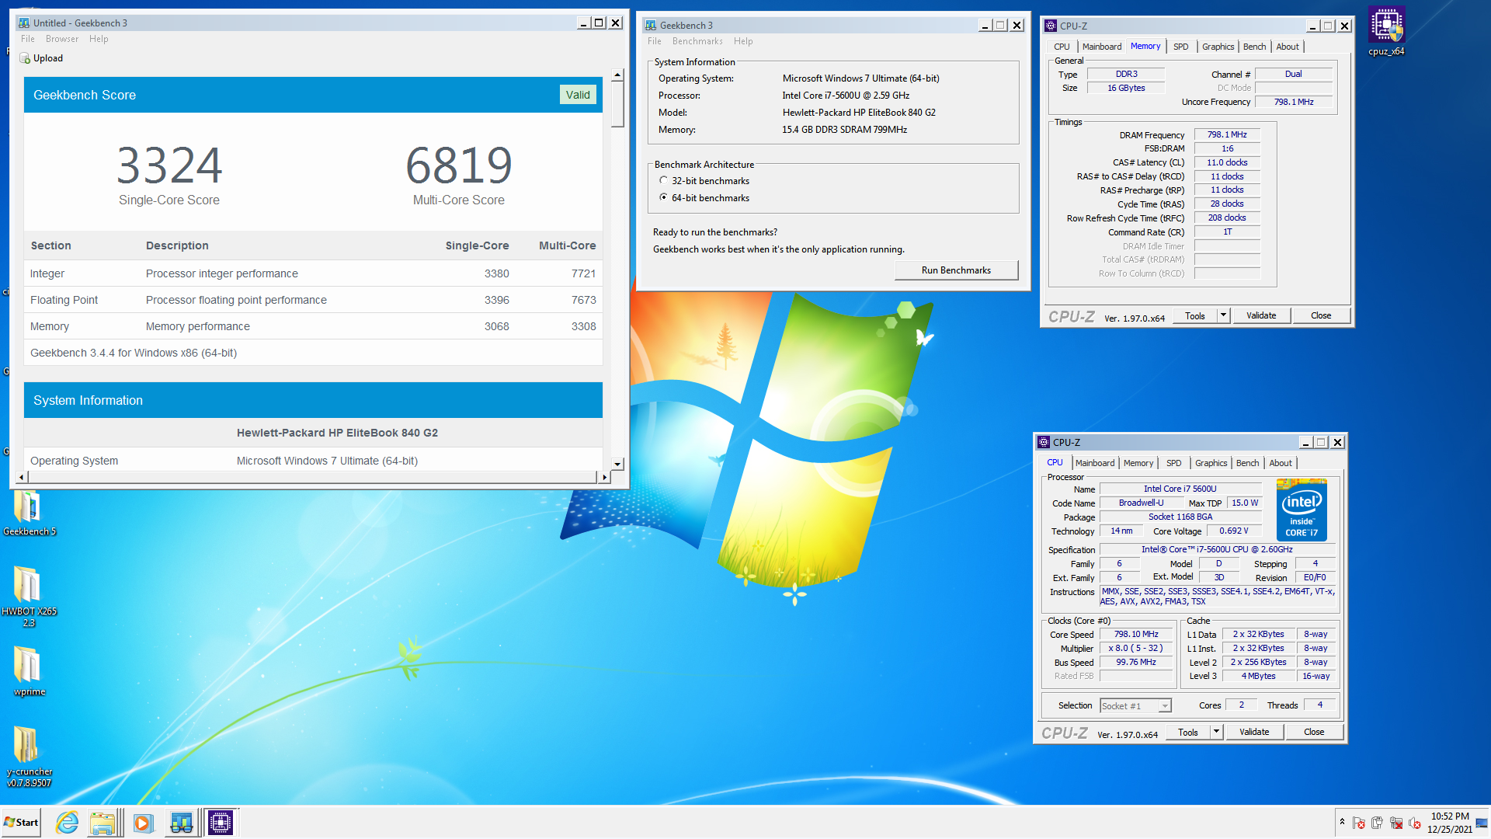Click the network tray icon with red X
The height and width of the screenshot is (839, 1491).
pyautogui.click(x=1396, y=823)
